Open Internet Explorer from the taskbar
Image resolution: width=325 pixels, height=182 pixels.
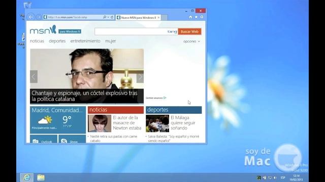(x=27, y=177)
